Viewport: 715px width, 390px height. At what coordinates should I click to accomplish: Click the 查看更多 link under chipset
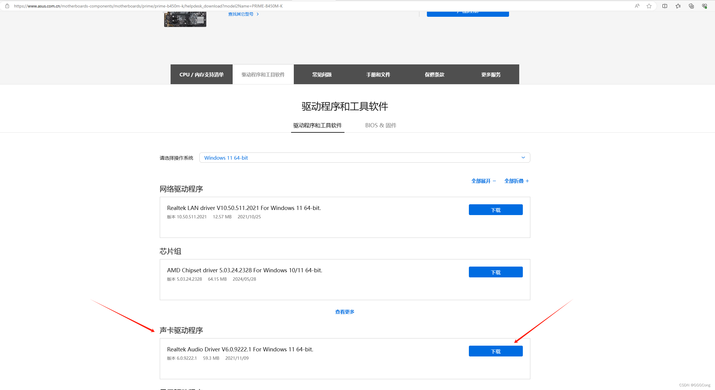[345, 312]
